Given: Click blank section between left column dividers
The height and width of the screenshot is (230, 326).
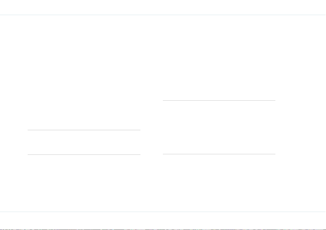Looking at the screenshot, I should coord(84,142).
